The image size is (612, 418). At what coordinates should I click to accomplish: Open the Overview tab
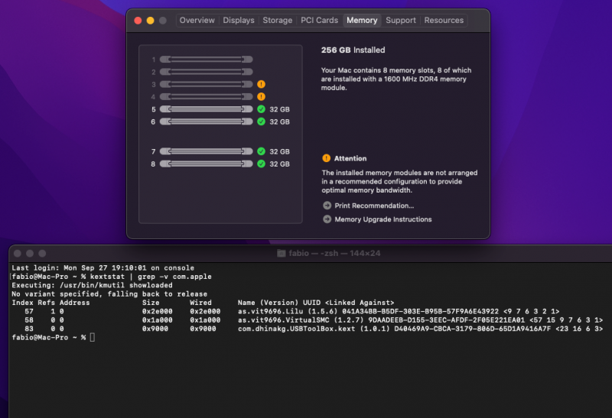tap(197, 21)
